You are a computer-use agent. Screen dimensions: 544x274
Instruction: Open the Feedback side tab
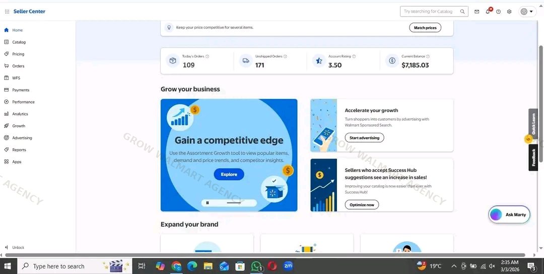click(533, 157)
